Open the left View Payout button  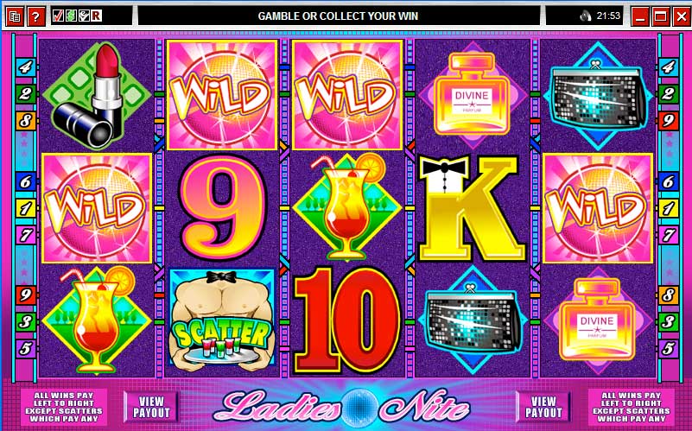[151, 407]
